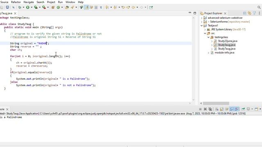Open the Navigate menu
The image size is (262, 147).
point(29,2)
